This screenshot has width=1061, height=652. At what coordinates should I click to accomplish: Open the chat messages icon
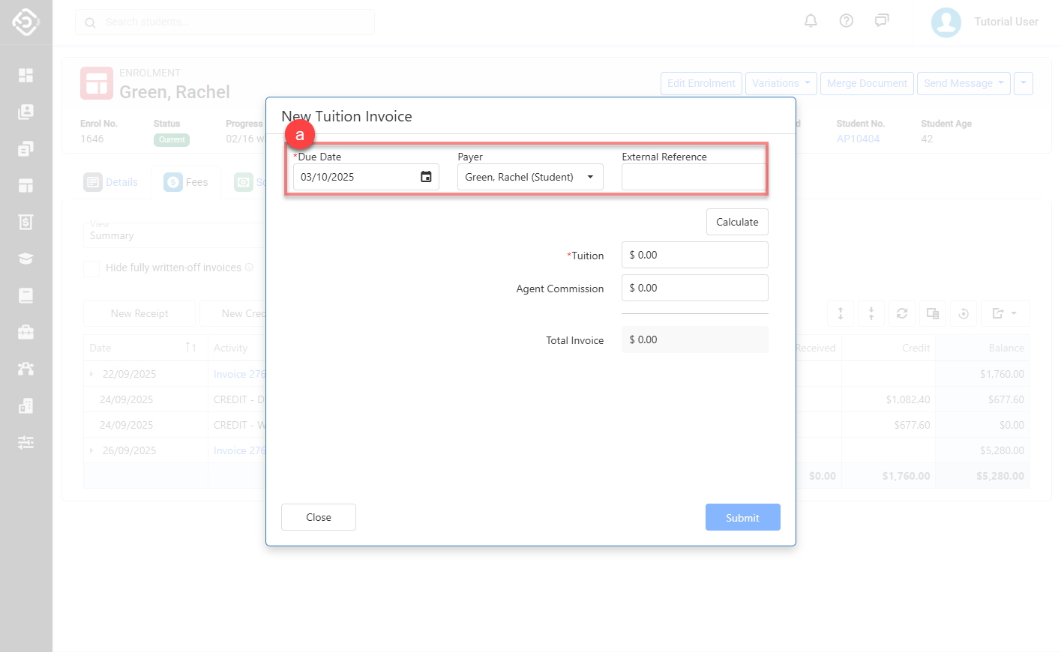(x=882, y=21)
